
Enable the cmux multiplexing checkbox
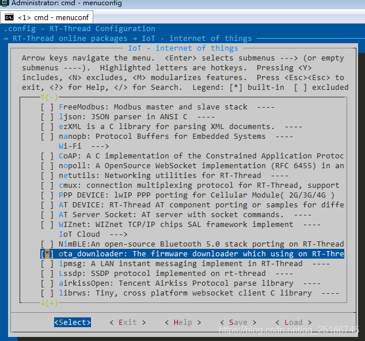pos(47,185)
